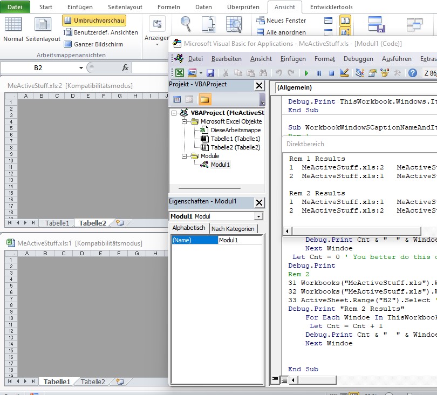437x395 pixels.
Task: Open the Name Box dropdown showing B2
Action: (81, 68)
